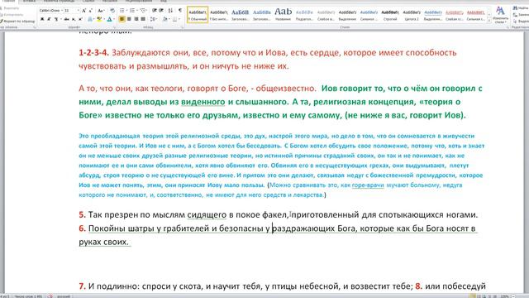Increase font size with Grow Font icon

coord(83,11)
